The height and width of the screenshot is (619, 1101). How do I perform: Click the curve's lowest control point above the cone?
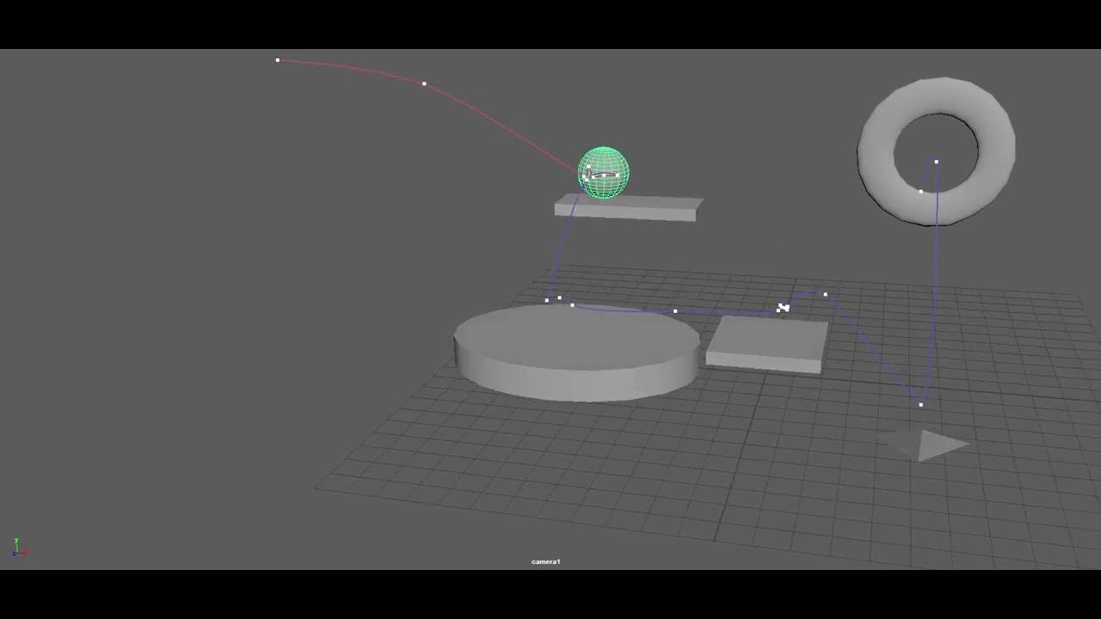920,405
